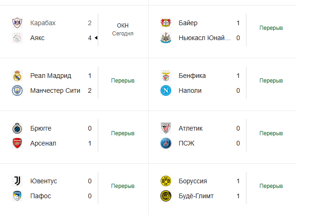Select the Real Madrid crest icon
Screen dimensions: 314x215
click(x=17, y=76)
